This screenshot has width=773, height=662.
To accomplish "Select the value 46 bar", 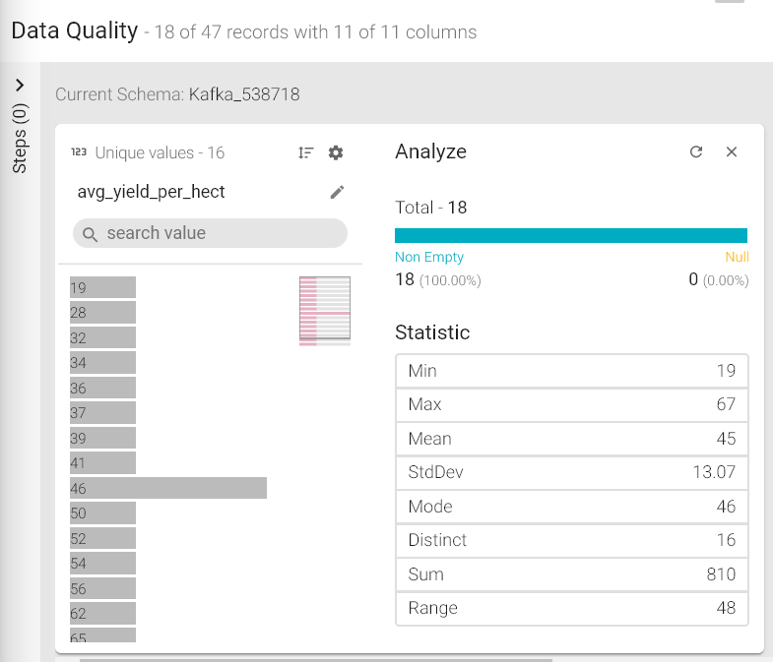I will 167,488.
